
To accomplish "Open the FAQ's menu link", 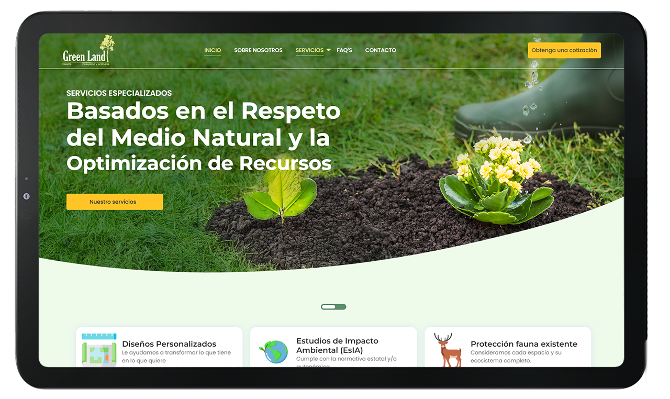I will (344, 50).
